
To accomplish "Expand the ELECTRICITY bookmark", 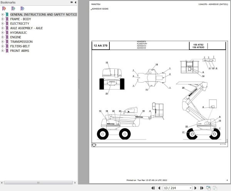I will tap(2, 23).
